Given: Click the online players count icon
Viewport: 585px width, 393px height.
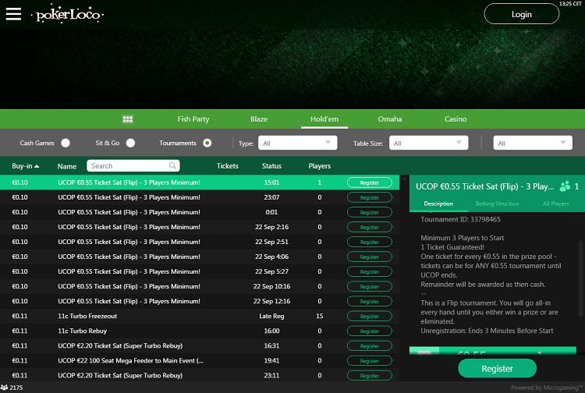Looking at the screenshot, I should point(5,388).
